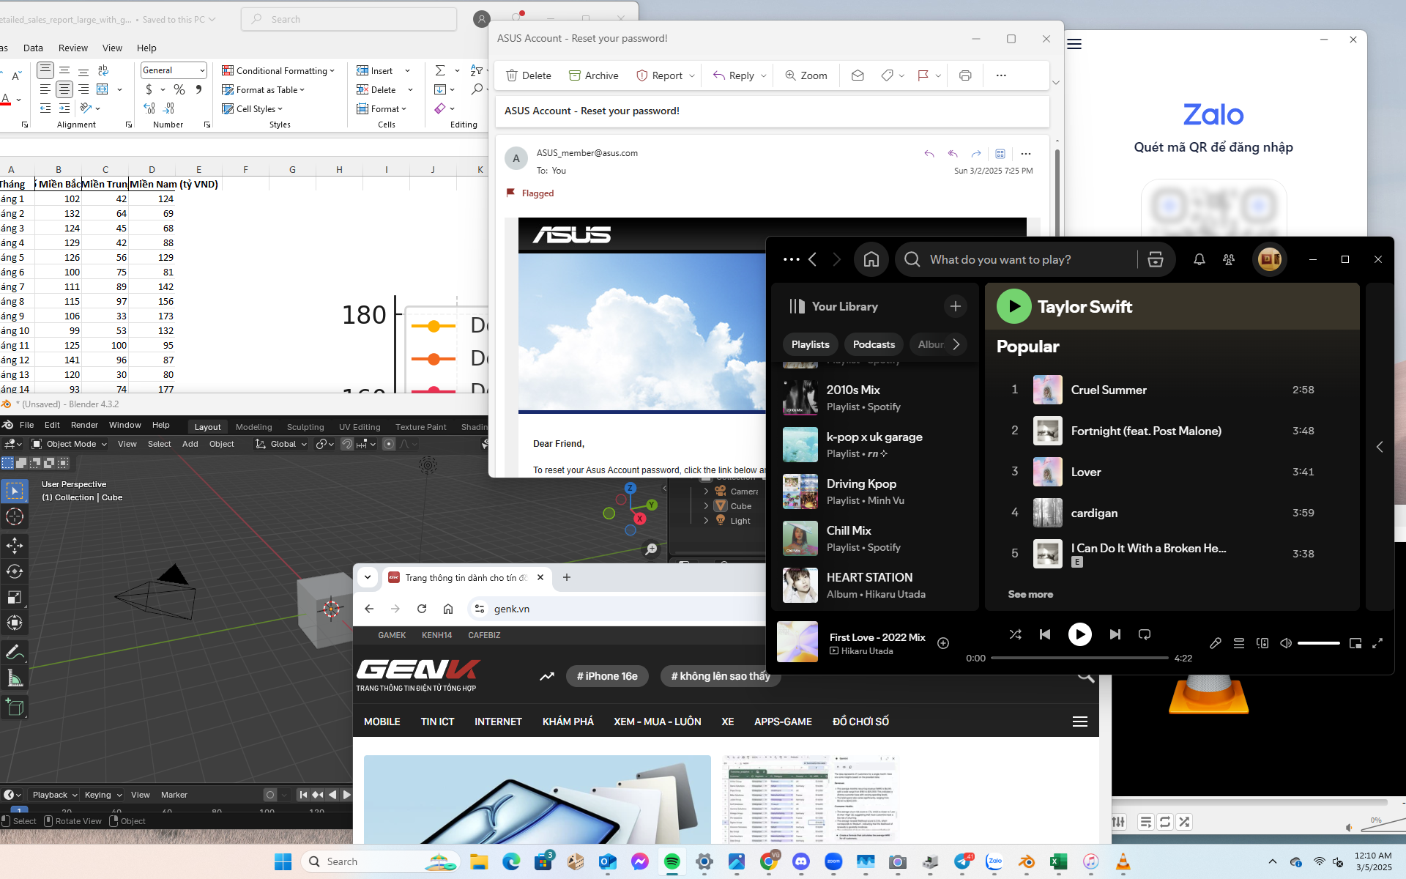Screen dimensions: 1406x879
Task: Toggle VLC random shuffle button
Action: pos(1184,822)
